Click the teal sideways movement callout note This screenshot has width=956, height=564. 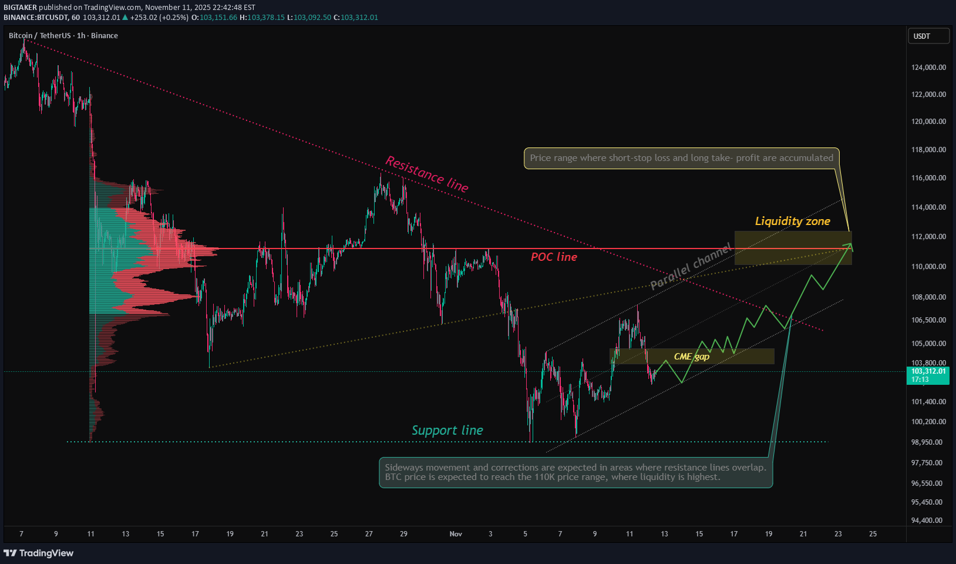pos(575,472)
